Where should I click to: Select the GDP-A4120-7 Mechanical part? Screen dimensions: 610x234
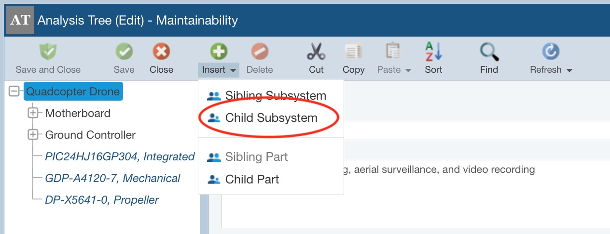112,178
